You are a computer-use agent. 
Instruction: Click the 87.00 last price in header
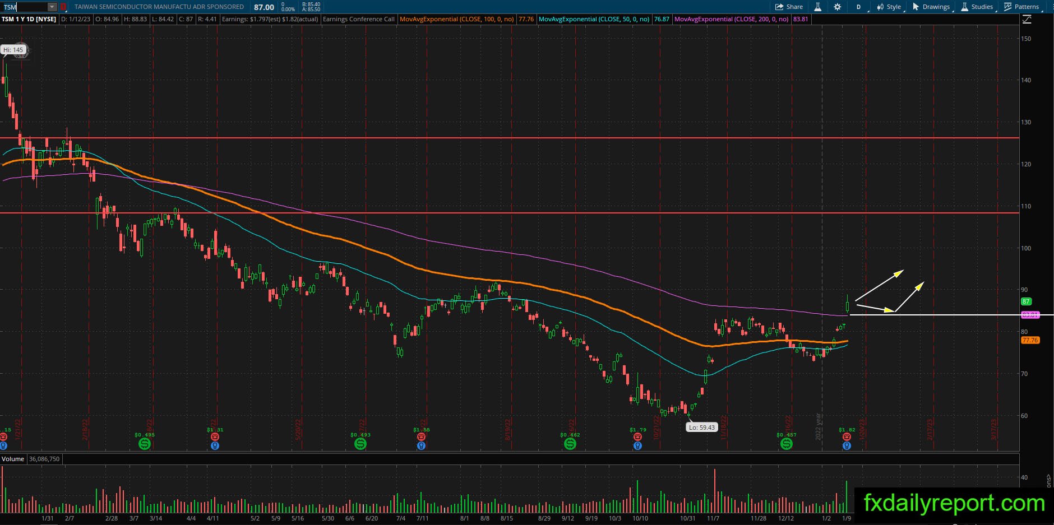click(x=264, y=7)
